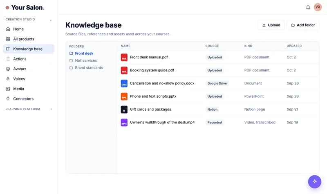
Task: Collapse the Creation Studio section chevron
Action: pos(51,20)
